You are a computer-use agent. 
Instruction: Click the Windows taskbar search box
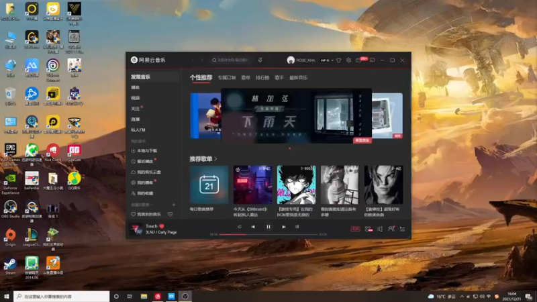click(62, 296)
